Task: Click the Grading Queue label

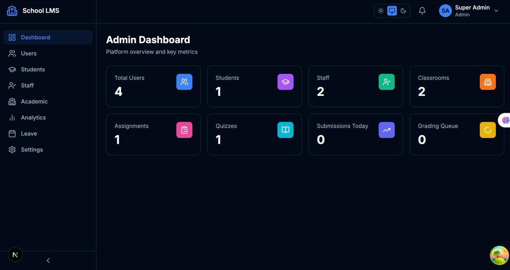Action: pyautogui.click(x=438, y=126)
